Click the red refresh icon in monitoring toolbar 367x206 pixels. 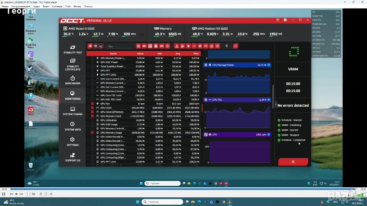pyautogui.click(x=235, y=46)
